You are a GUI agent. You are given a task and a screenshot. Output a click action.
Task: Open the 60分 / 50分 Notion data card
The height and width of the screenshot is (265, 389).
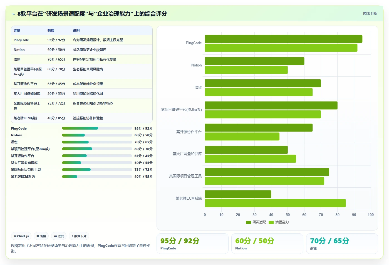(x=267, y=244)
